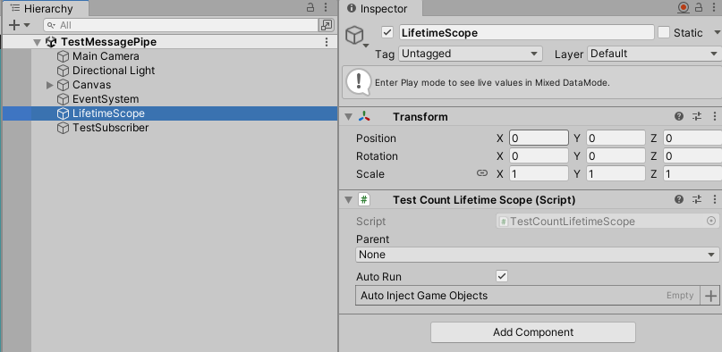Add an Auto Inject Game Objects entry

coord(710,296)
